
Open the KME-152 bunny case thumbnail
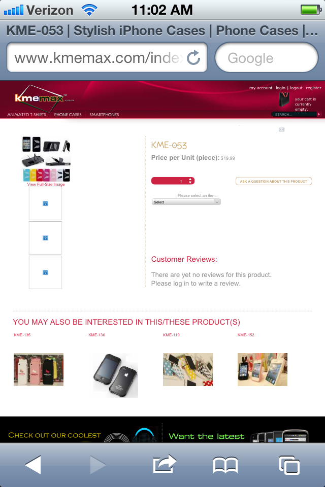tap(263, 370)
